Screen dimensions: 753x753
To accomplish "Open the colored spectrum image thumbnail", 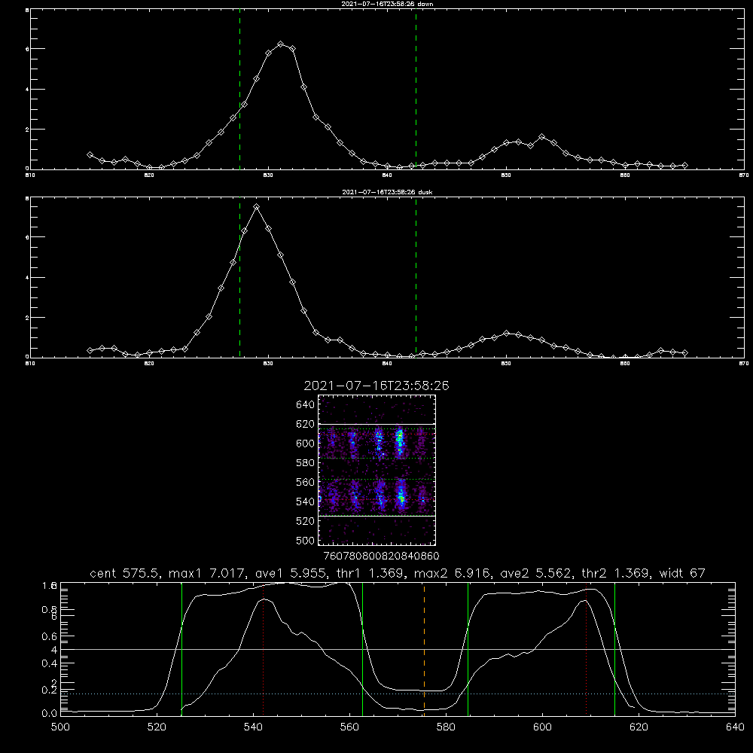I will [x=377, y=470].
